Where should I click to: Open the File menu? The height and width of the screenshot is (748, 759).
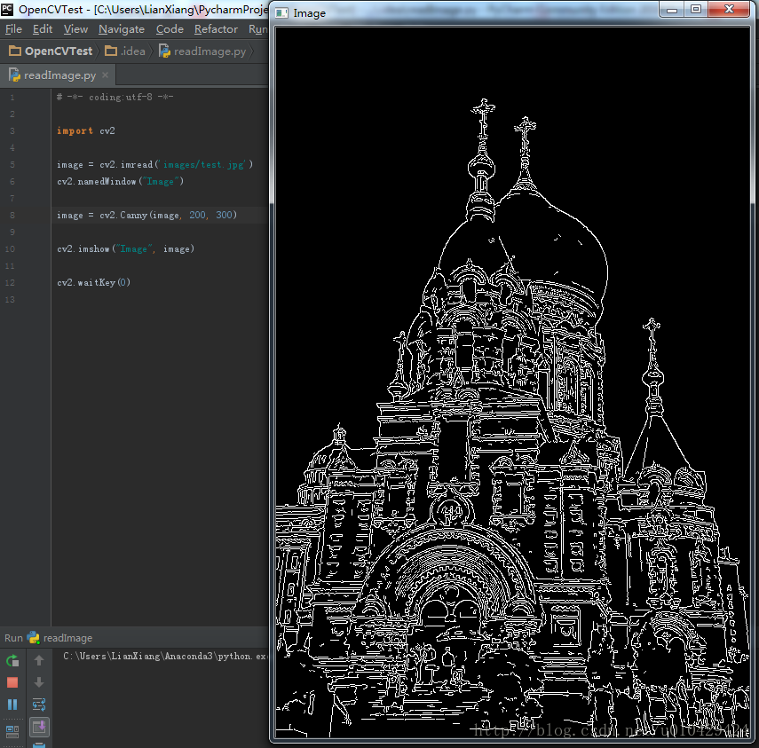point(13,29)
